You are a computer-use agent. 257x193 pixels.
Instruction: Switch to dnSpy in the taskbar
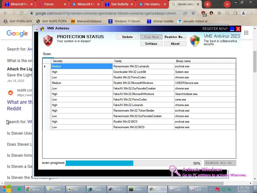(117, 189)
